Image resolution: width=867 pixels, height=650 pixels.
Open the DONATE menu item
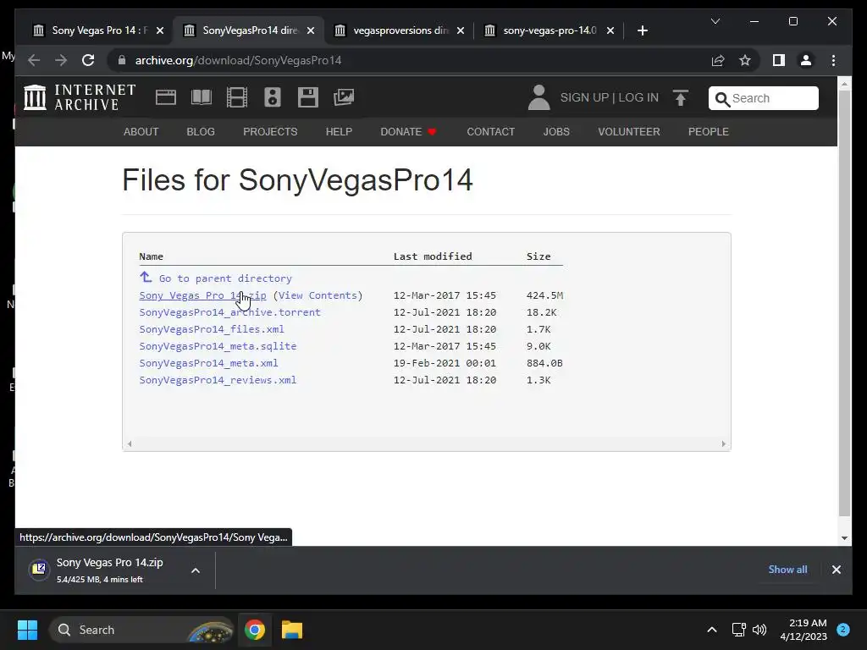[409, 131]
